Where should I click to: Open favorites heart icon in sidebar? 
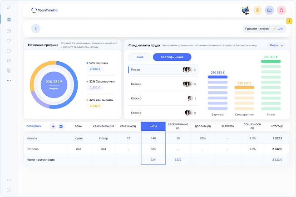tap(9, 40)
